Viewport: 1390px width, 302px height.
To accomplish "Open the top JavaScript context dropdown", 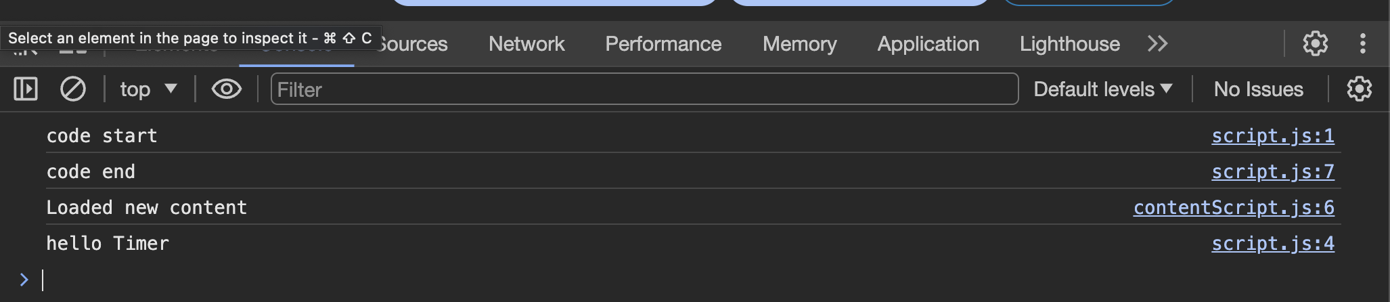I will click(x=148, y=89).
